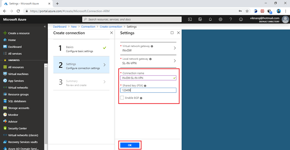Image resolution: width=290 pixels, height=150 pixels.
Task: Click Create a resource
Action: coord(17,33)
